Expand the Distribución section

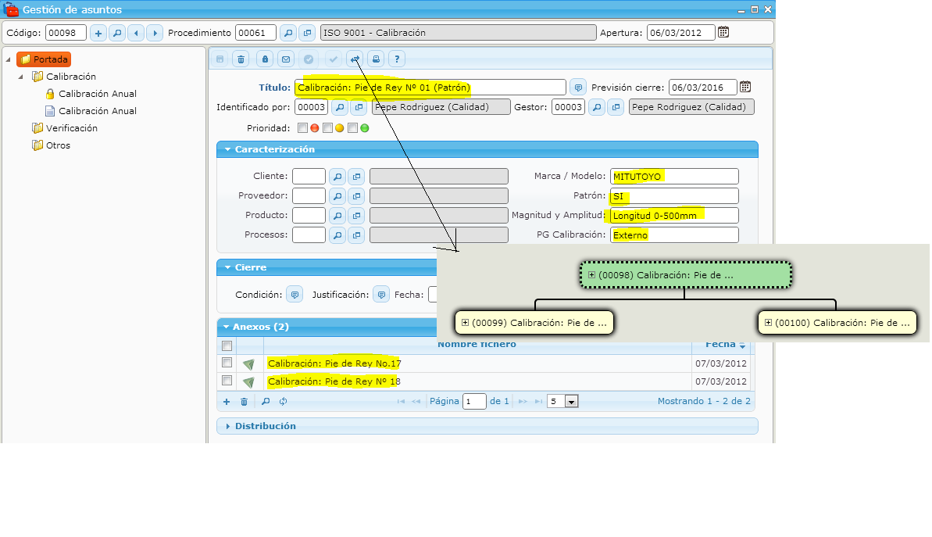[227, 426]
